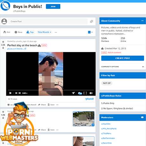Click the gfycat logo under the video

(90, 99)
